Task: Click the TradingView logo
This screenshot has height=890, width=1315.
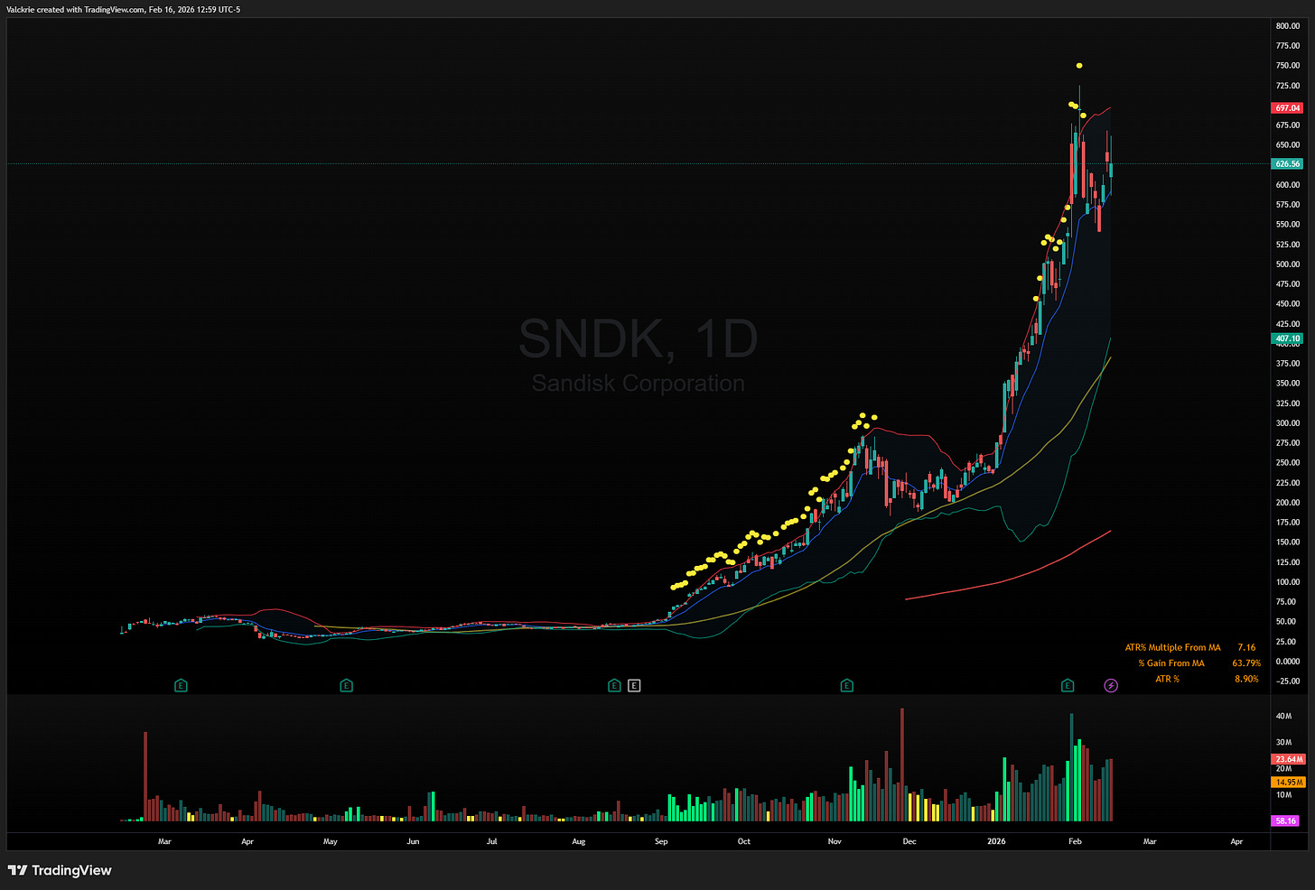Action: coord(60,870)
